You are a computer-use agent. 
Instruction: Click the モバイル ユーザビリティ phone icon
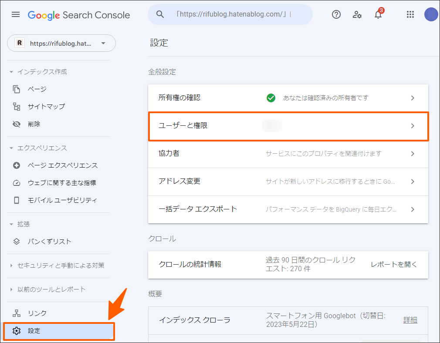click(17, 200)
